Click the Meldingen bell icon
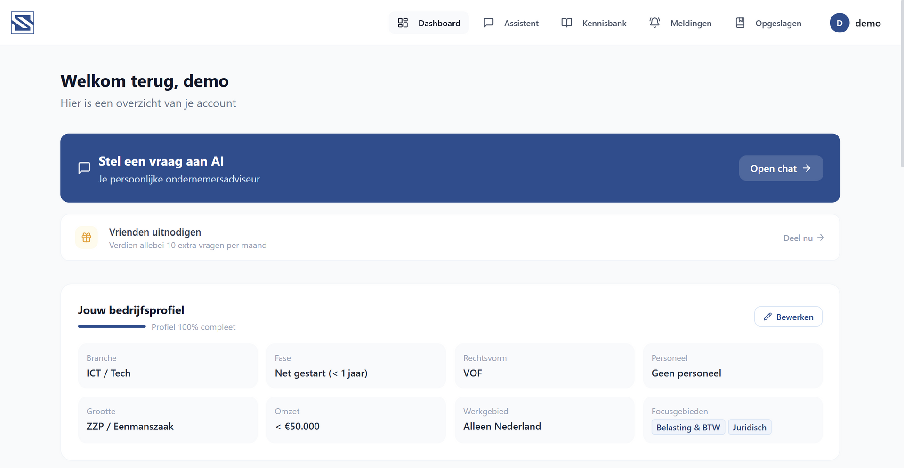Image resolution: width=904 pixels, height=468 pixels. point(654,23)
